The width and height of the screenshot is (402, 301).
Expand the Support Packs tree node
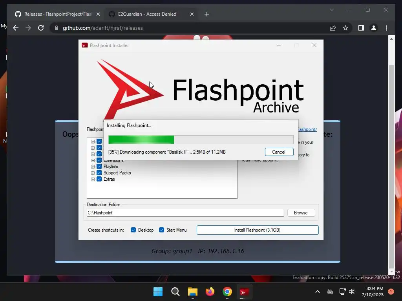(93, 173)
